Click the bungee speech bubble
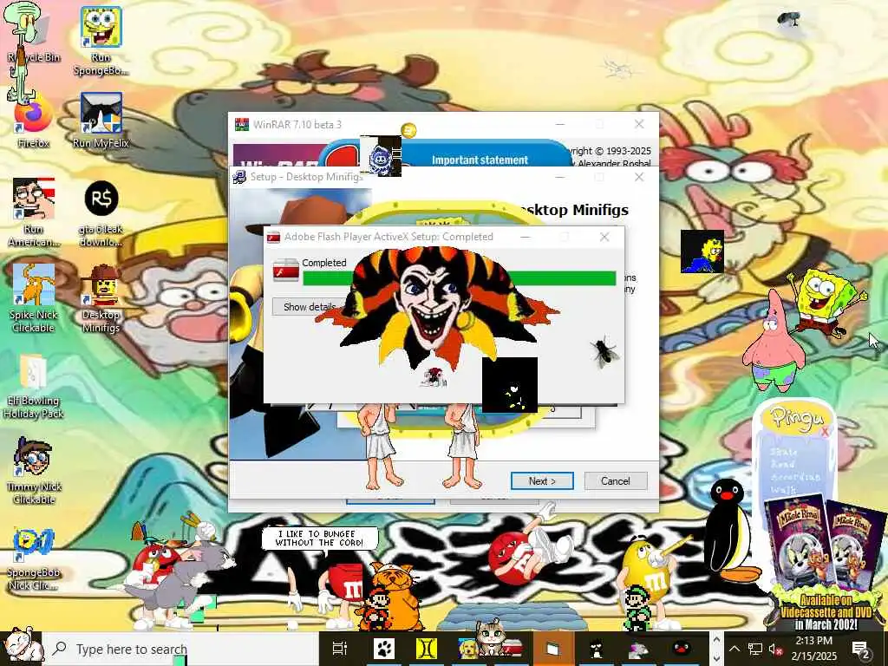 pyautogui.click(x=320, y=538)
